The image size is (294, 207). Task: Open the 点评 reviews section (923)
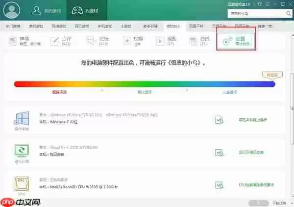pos(61,41)
